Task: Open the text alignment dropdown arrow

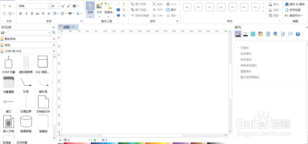Action: pyautogui.click(x=78, y=6)
